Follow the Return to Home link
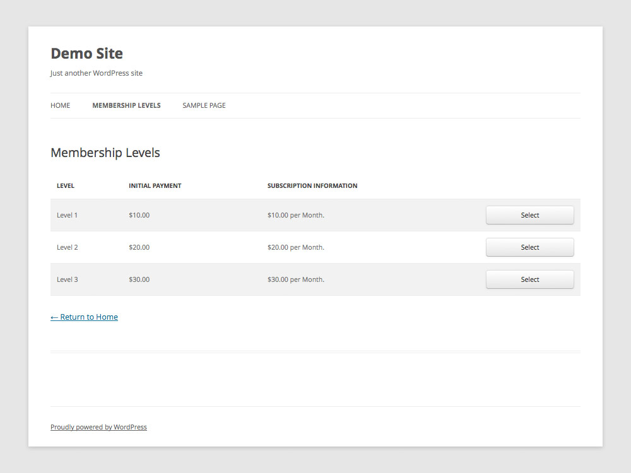Image resolution: width=631 pixels, height=473 pixels. (84, 317)
